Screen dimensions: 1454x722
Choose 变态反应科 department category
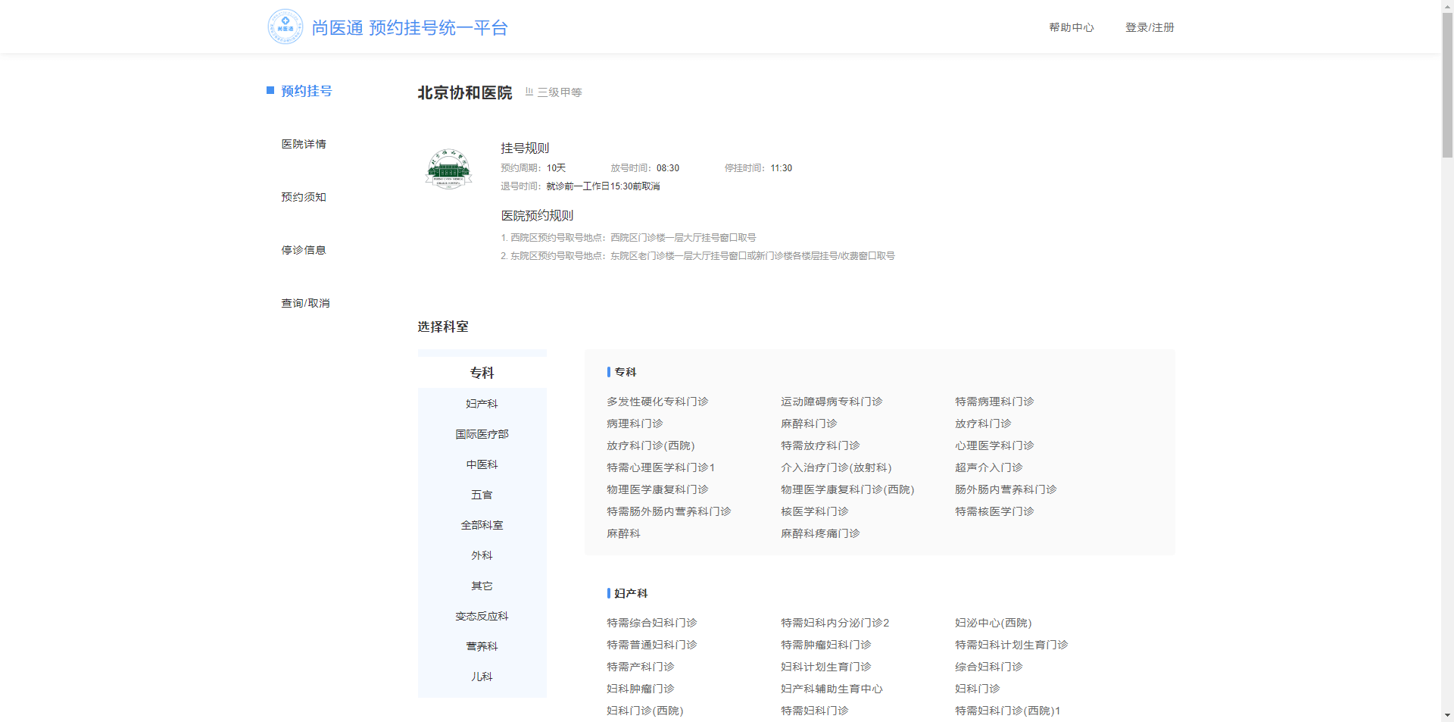482,616
